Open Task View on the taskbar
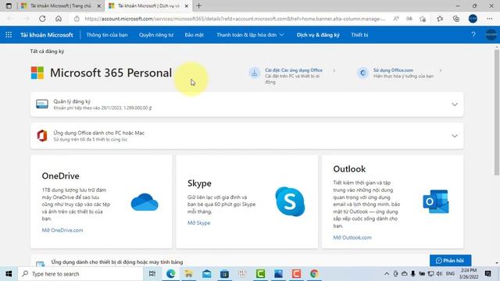Image resolution: width=500 pixels, height=281 pixels. click(152, 274)
